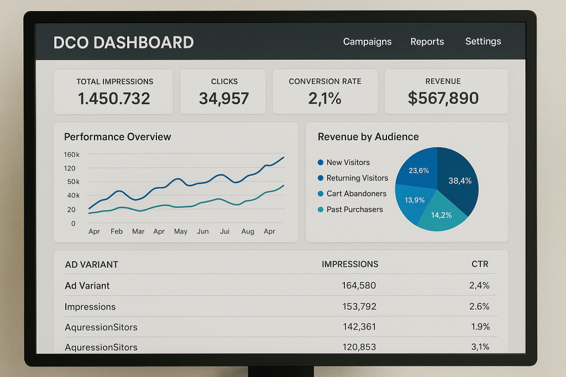Go to the Reports page
Viewport: 566px width, 377px height.
point(427,41)
